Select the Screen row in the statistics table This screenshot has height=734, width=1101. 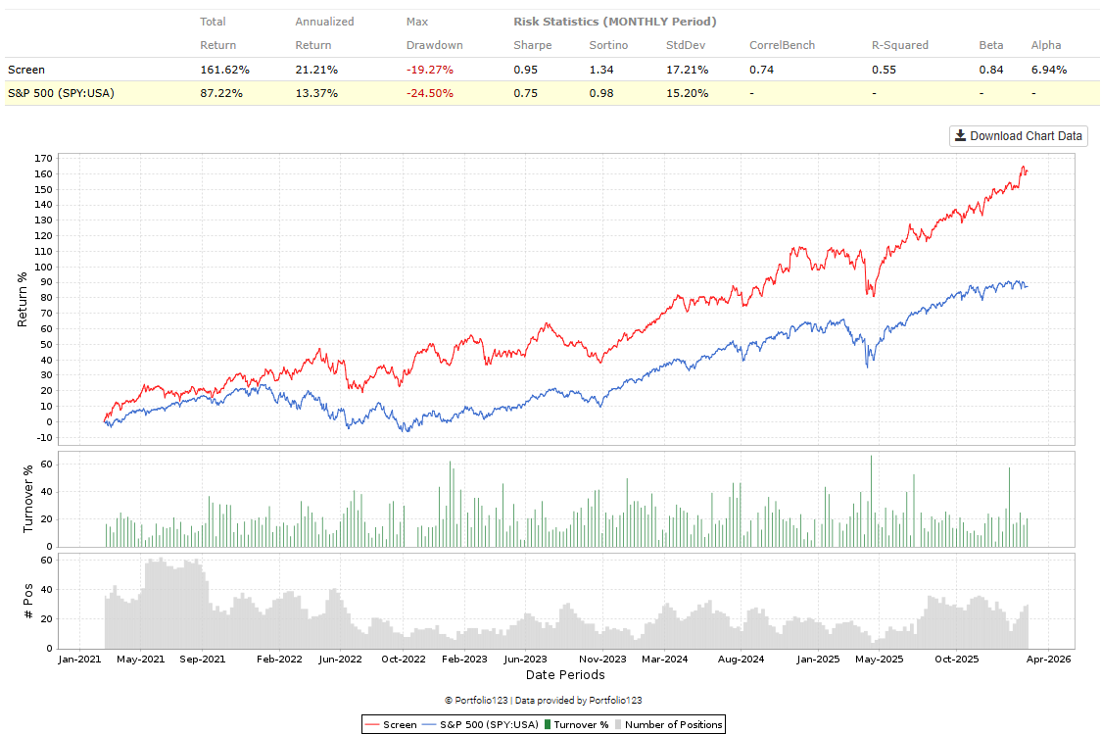[x=27, y=70]
